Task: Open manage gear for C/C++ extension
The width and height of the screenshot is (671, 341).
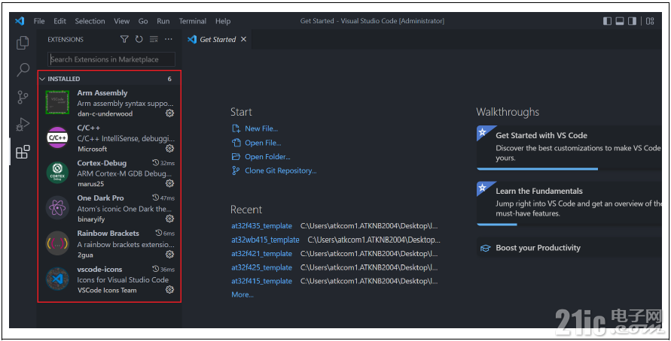Action: (x=170, y=149)
